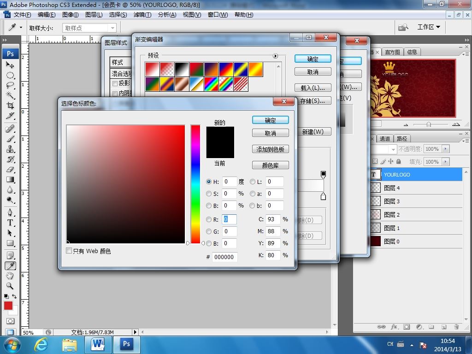472x354 pixels.
Task: Click the delete layer trash icon
Action: [x=456, y=327]
